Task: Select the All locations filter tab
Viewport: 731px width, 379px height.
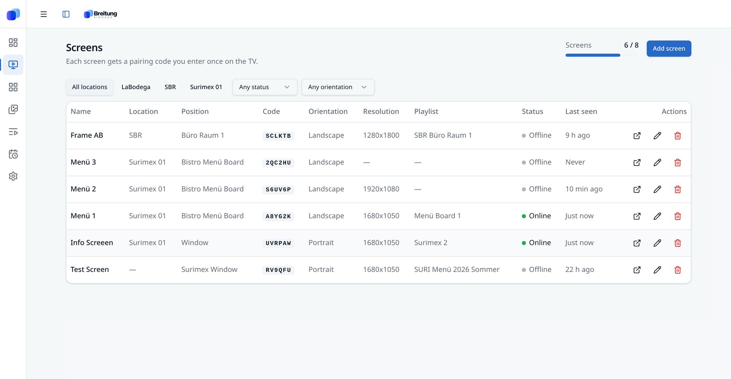Action: (90, 87)
